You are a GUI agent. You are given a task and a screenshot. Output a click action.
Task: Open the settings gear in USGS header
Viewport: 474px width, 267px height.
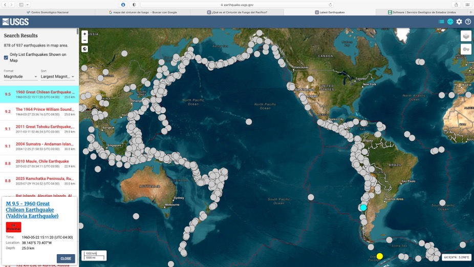459,22
